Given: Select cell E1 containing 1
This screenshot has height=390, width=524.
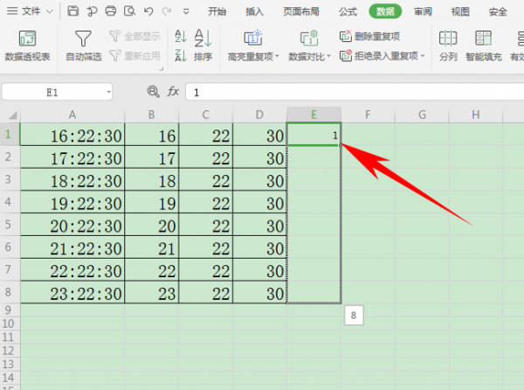Looking at the screenshot, I should (x=314, y=135).
